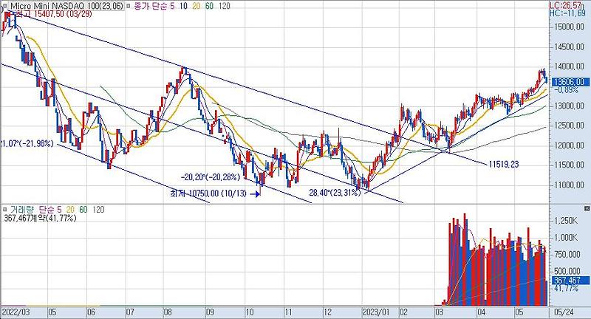Image resolution: width=591 pixels, height=319 pixels.
Task: Click the 10 date axis label
Action: pos(249,312)
